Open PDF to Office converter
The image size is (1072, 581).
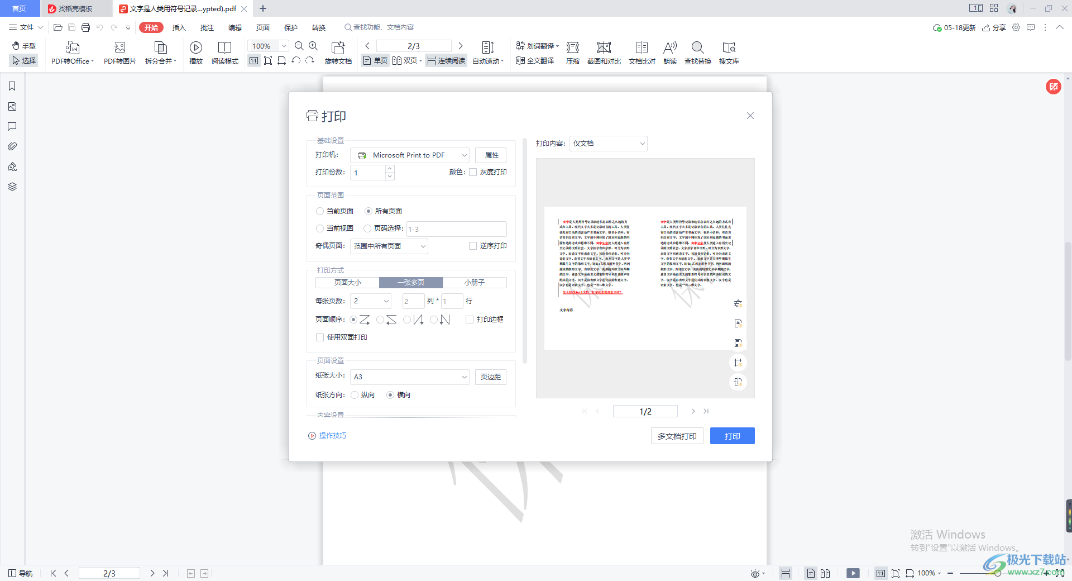click(x=73, y=53)
